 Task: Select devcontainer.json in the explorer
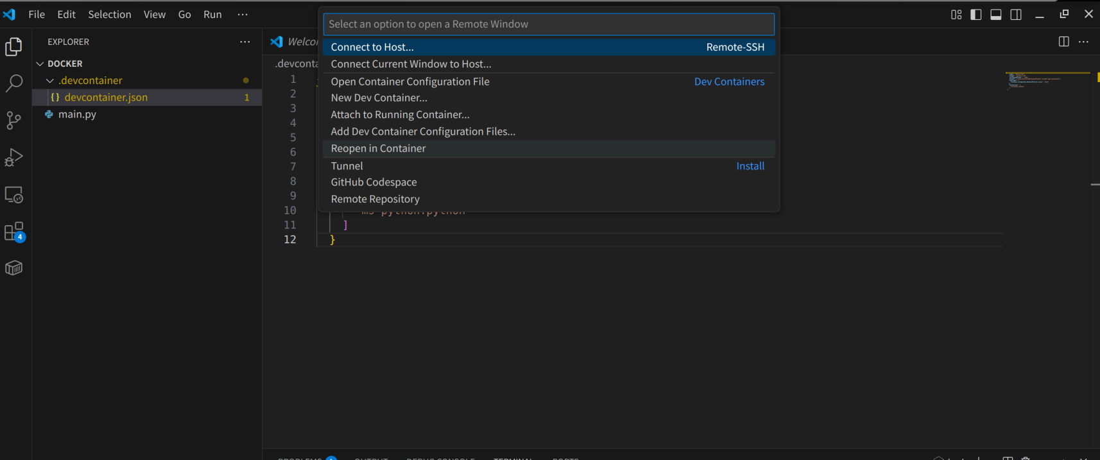(x=147, y=98)
